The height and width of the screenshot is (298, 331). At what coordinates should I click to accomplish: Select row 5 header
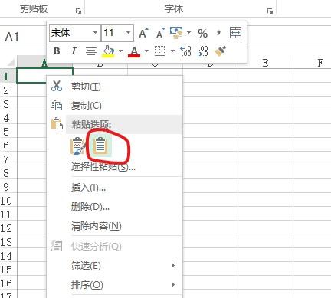(x=8, y=132)
